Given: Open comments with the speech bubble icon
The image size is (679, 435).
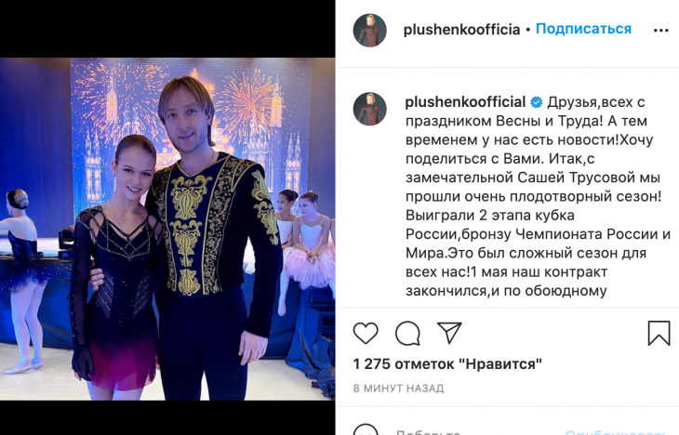Looking at the screenshot, I should 407,333.
